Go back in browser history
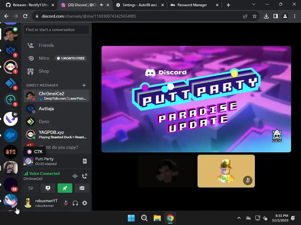The width and height of the screenshot is (301, 225). point(6,16)
